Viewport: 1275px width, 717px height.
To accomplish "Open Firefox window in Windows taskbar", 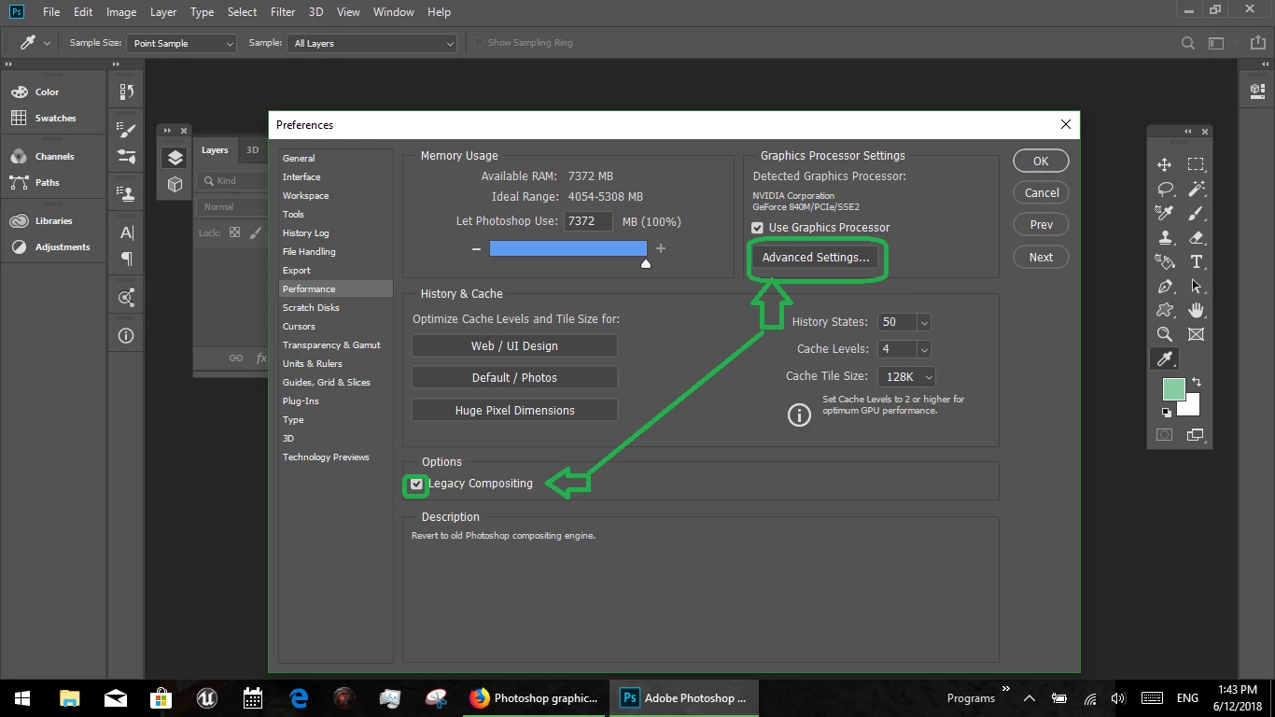I will [x=535, y=698].
